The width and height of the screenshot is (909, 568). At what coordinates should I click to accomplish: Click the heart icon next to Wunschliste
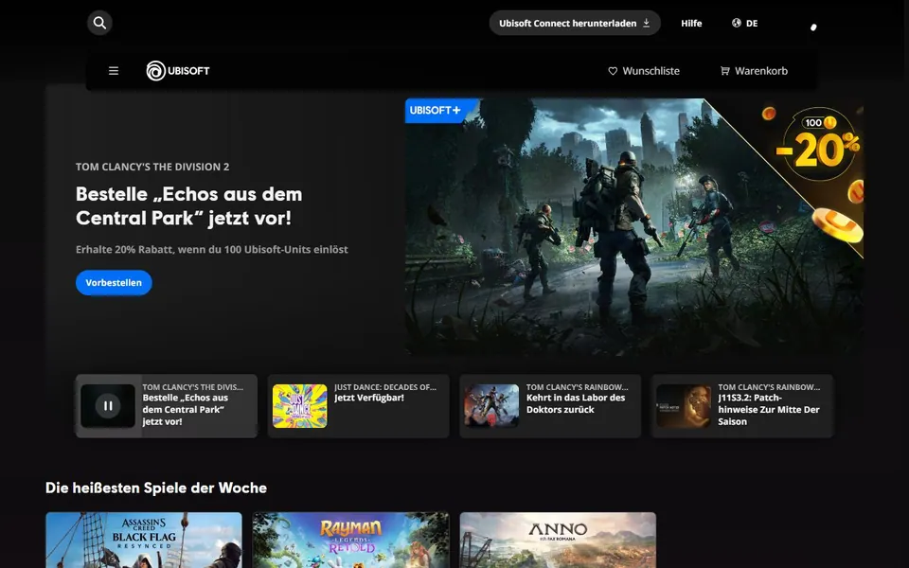pyautogui.click(x=613, y=71)
